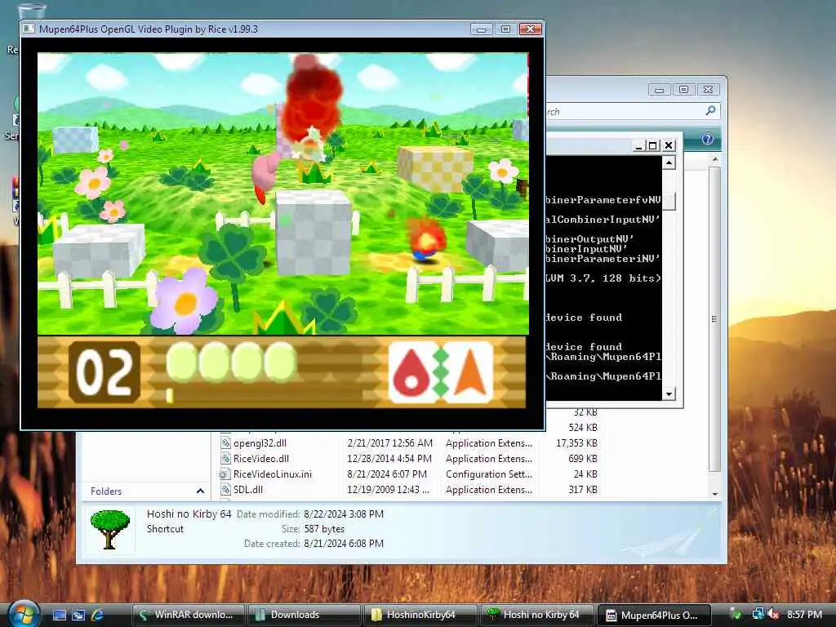This screenshot has height=627, width=836.
Task: Select Mupen64Plus OpenGL taskbar button
Action: (x=653, y=615)
